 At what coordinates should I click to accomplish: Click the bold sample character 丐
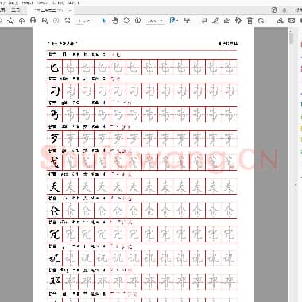(x=55, y=114)
